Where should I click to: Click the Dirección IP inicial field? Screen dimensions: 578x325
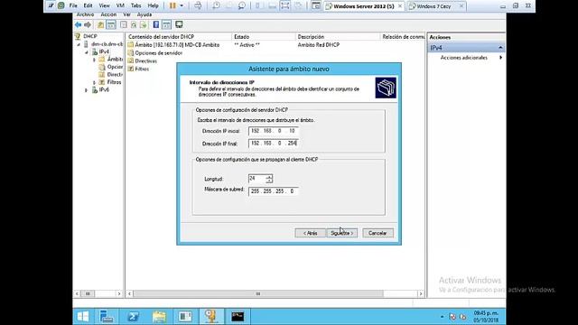[x=273, y=131]
